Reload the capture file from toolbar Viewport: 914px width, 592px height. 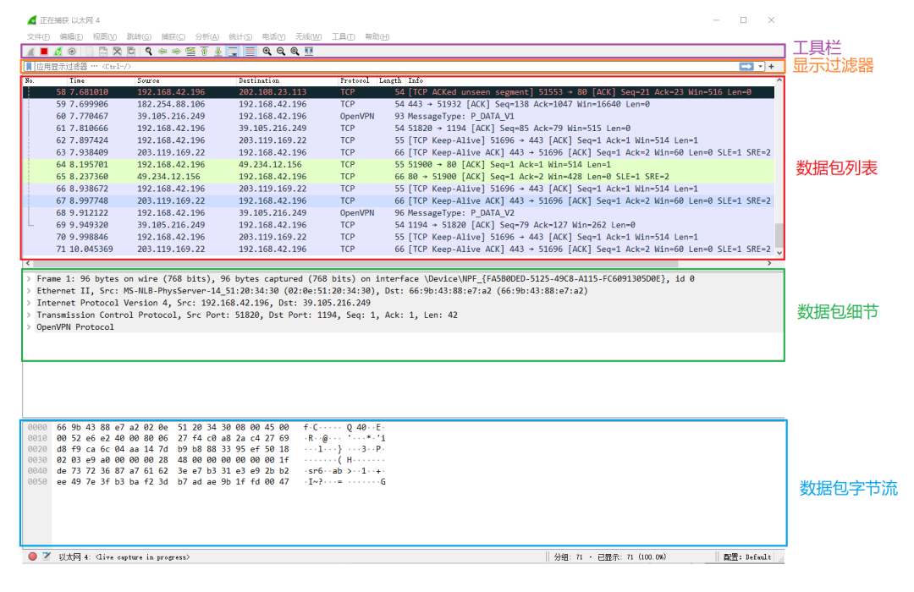[131, 52]
